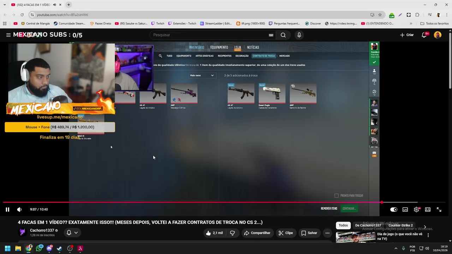Open the tab search dropdown arrow
Image resolution: width=452 pixels, height=254 pixels.
tap(4, 5)
